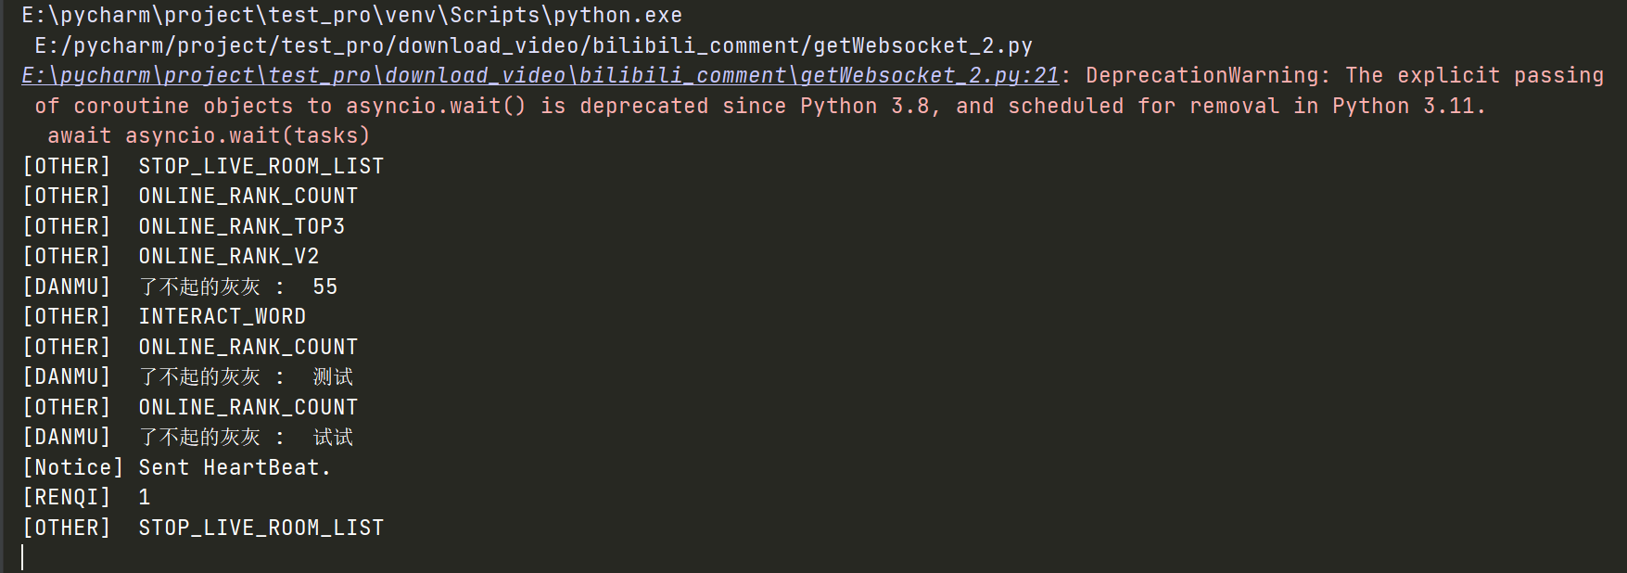Place cursor on the empty last console line
The width and height of the screenshot is (1627, 573).
click(x=22, y=557)
